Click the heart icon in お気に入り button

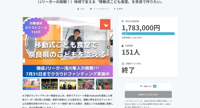click(x=141, y=86)
